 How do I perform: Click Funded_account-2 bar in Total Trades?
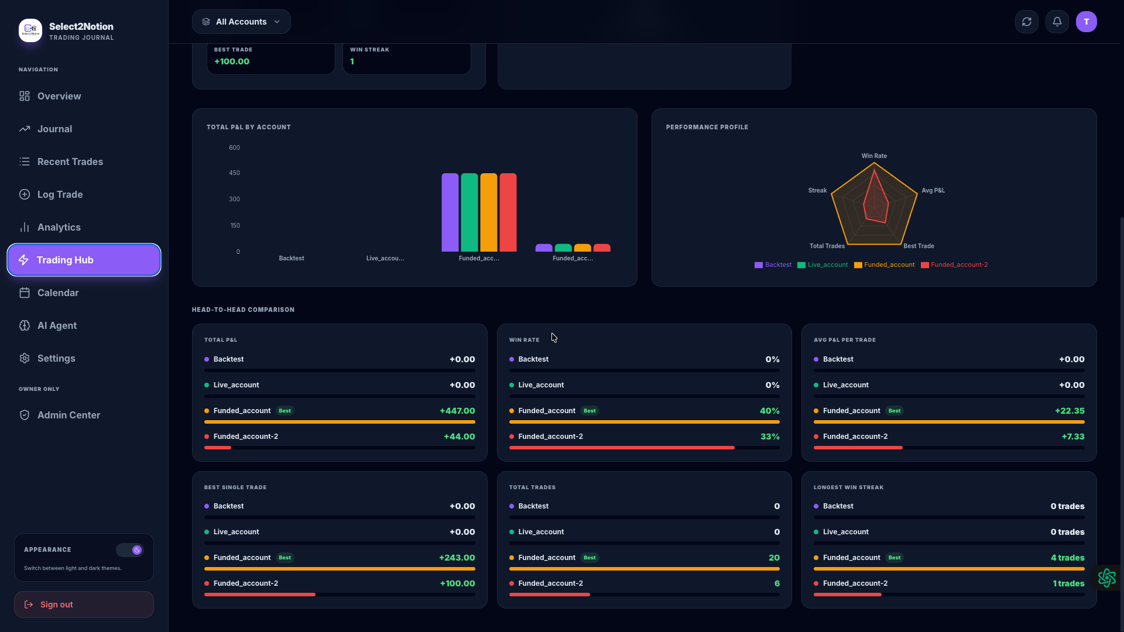point(549,595)
